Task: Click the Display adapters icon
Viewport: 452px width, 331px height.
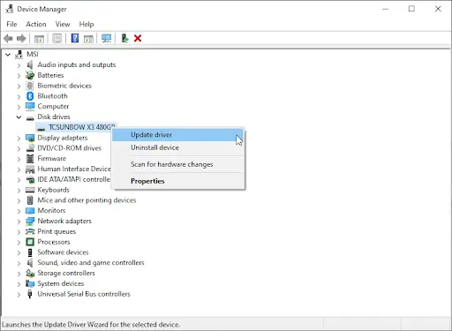Action: [x=30, y=138]
